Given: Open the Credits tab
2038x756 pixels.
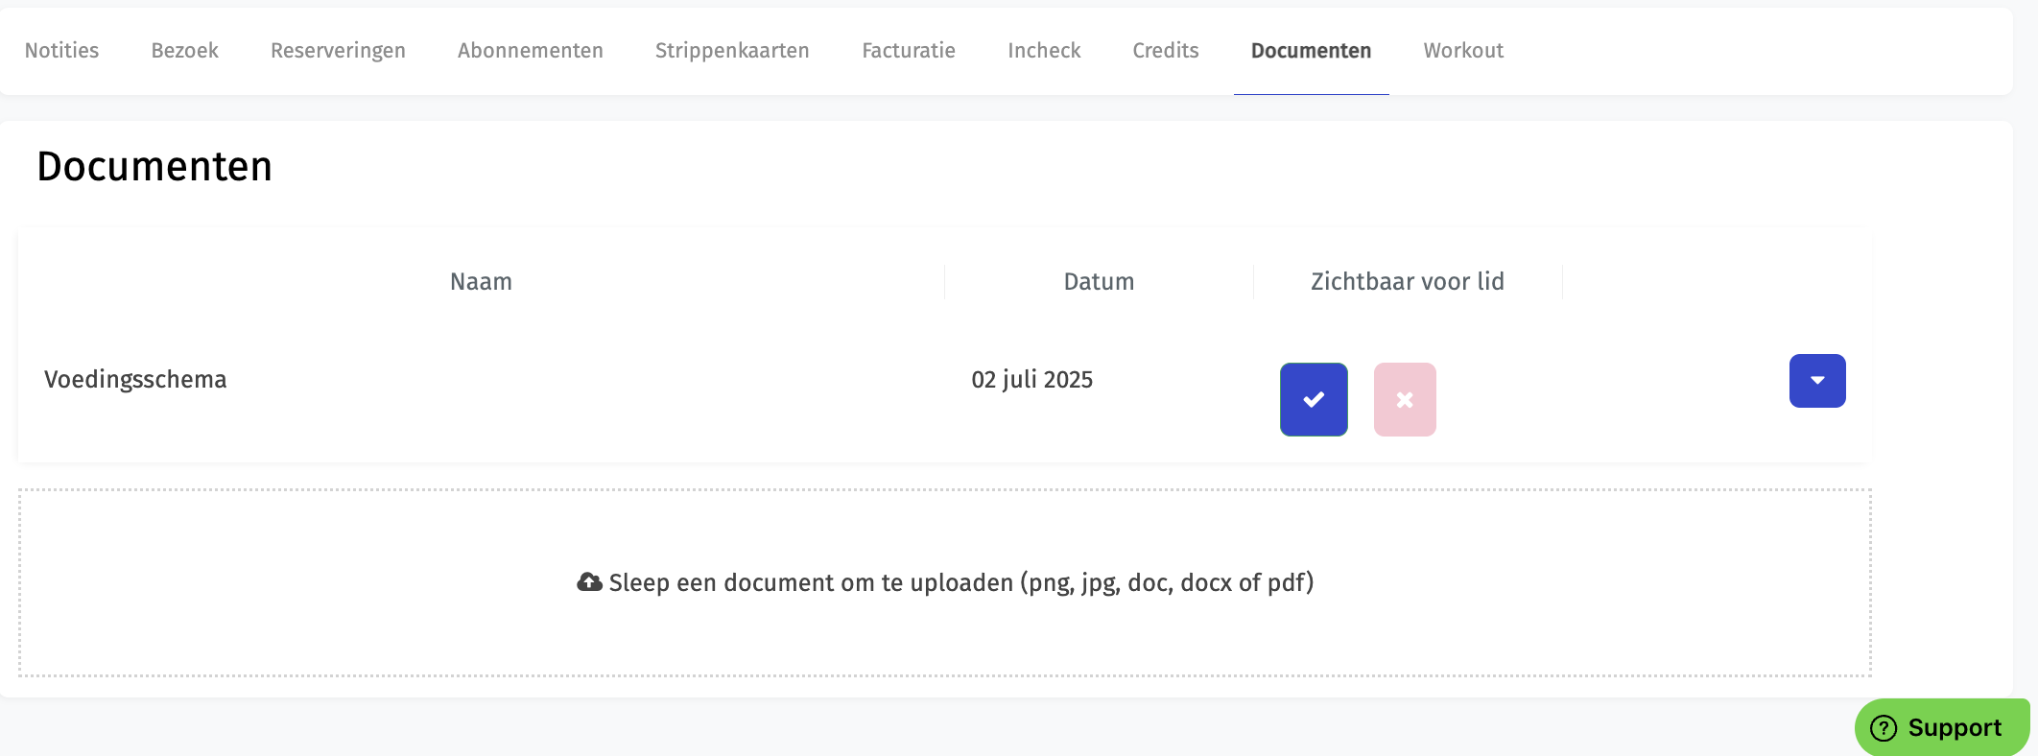Looking at the screenshot, I should tap(1165, 51).
